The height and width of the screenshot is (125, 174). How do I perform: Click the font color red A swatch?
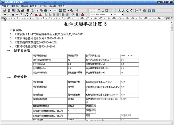pyautogui.click(x=36, y=15)
